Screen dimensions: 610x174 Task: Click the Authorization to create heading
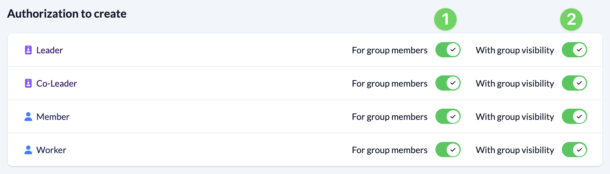point(67,14)
